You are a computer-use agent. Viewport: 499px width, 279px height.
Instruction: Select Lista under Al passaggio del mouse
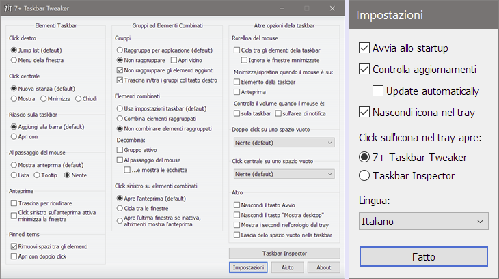click(14, 175)
